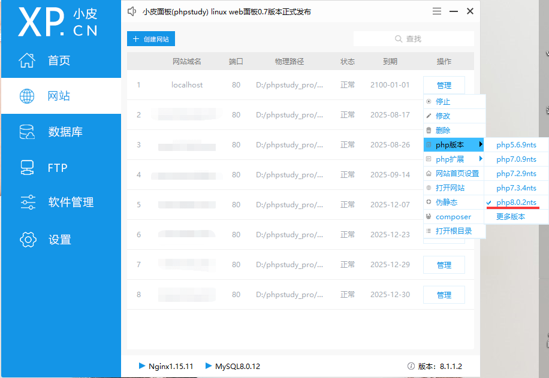Select php7.3.4nts version
Image resolution: width=549 pixels, height=378 pixels.
(516, 188)
